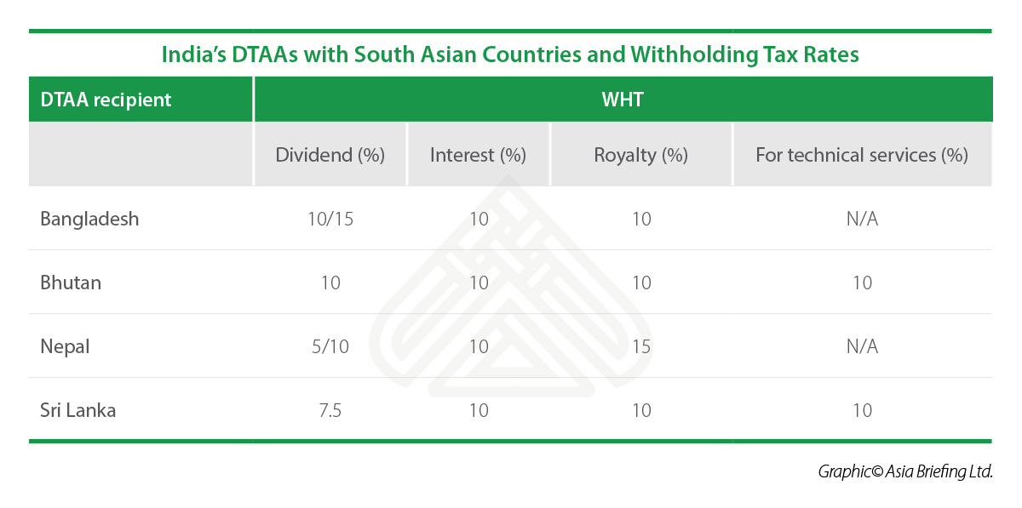Click the table title about India's DTAAs
1022x508 pixels.
coord(510,54)
